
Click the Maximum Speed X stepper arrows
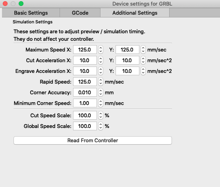[100, 50]
